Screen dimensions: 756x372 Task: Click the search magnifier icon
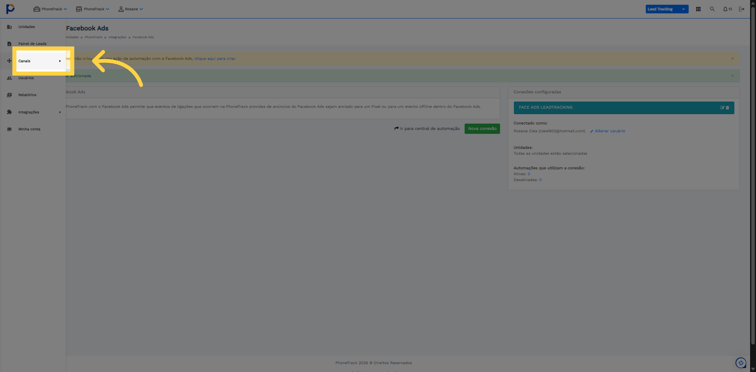click(x=712, y=9)
